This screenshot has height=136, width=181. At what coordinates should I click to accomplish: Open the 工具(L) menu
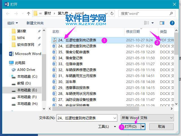(107, 127)
